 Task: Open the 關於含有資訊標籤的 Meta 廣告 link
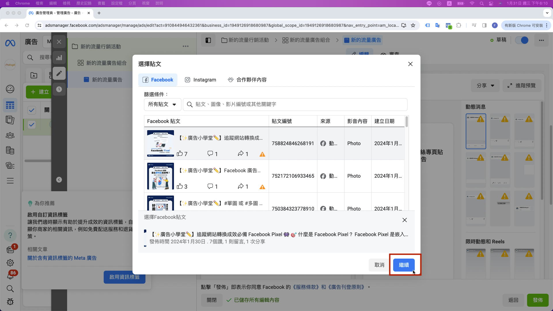click(x=62, y=258)
